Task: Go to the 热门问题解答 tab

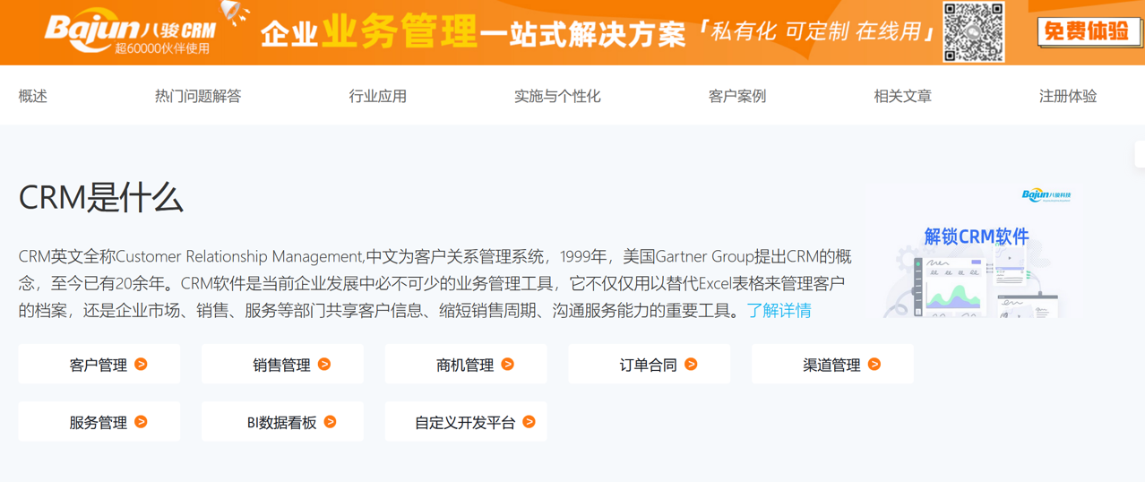Action: tap(198, 96)
